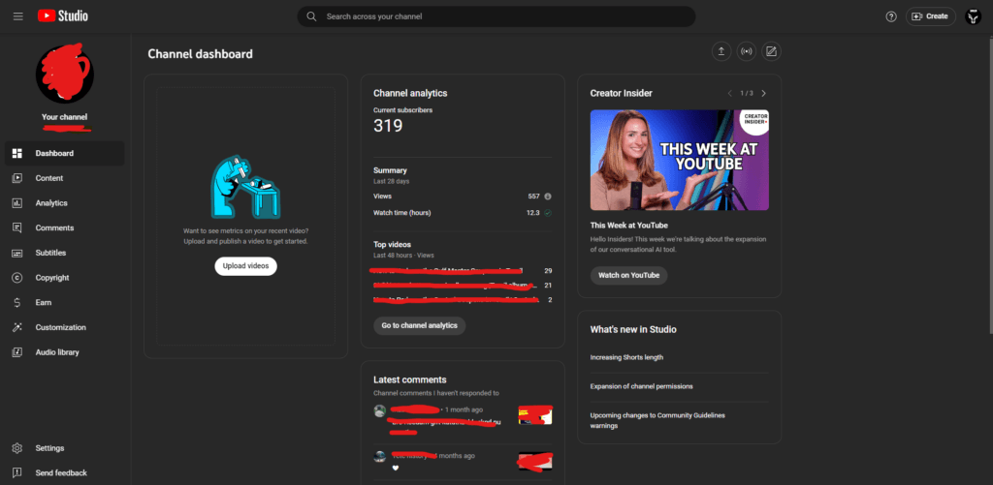Image resolution: width=993 pixels, height=485 pixels.
Task: Open Customization in the sidebar
Action: (65, 327)
